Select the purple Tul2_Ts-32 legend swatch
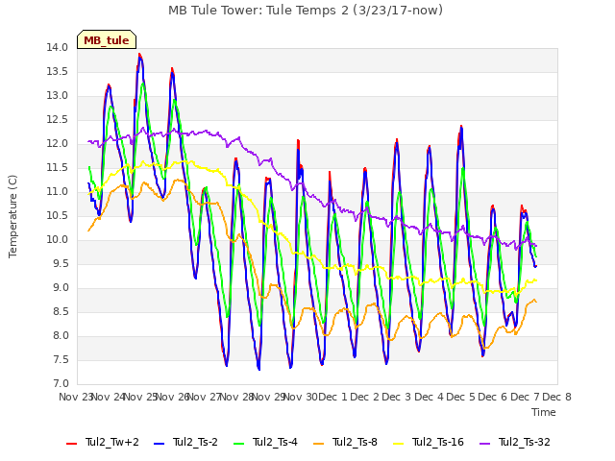The image size is (615, 461). (x=485, y=443)
